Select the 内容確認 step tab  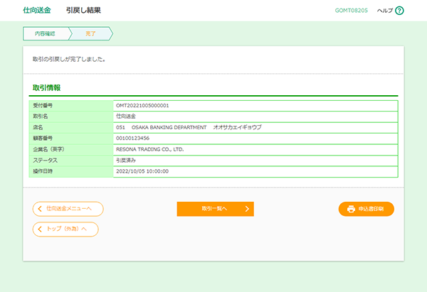point(46,33)
